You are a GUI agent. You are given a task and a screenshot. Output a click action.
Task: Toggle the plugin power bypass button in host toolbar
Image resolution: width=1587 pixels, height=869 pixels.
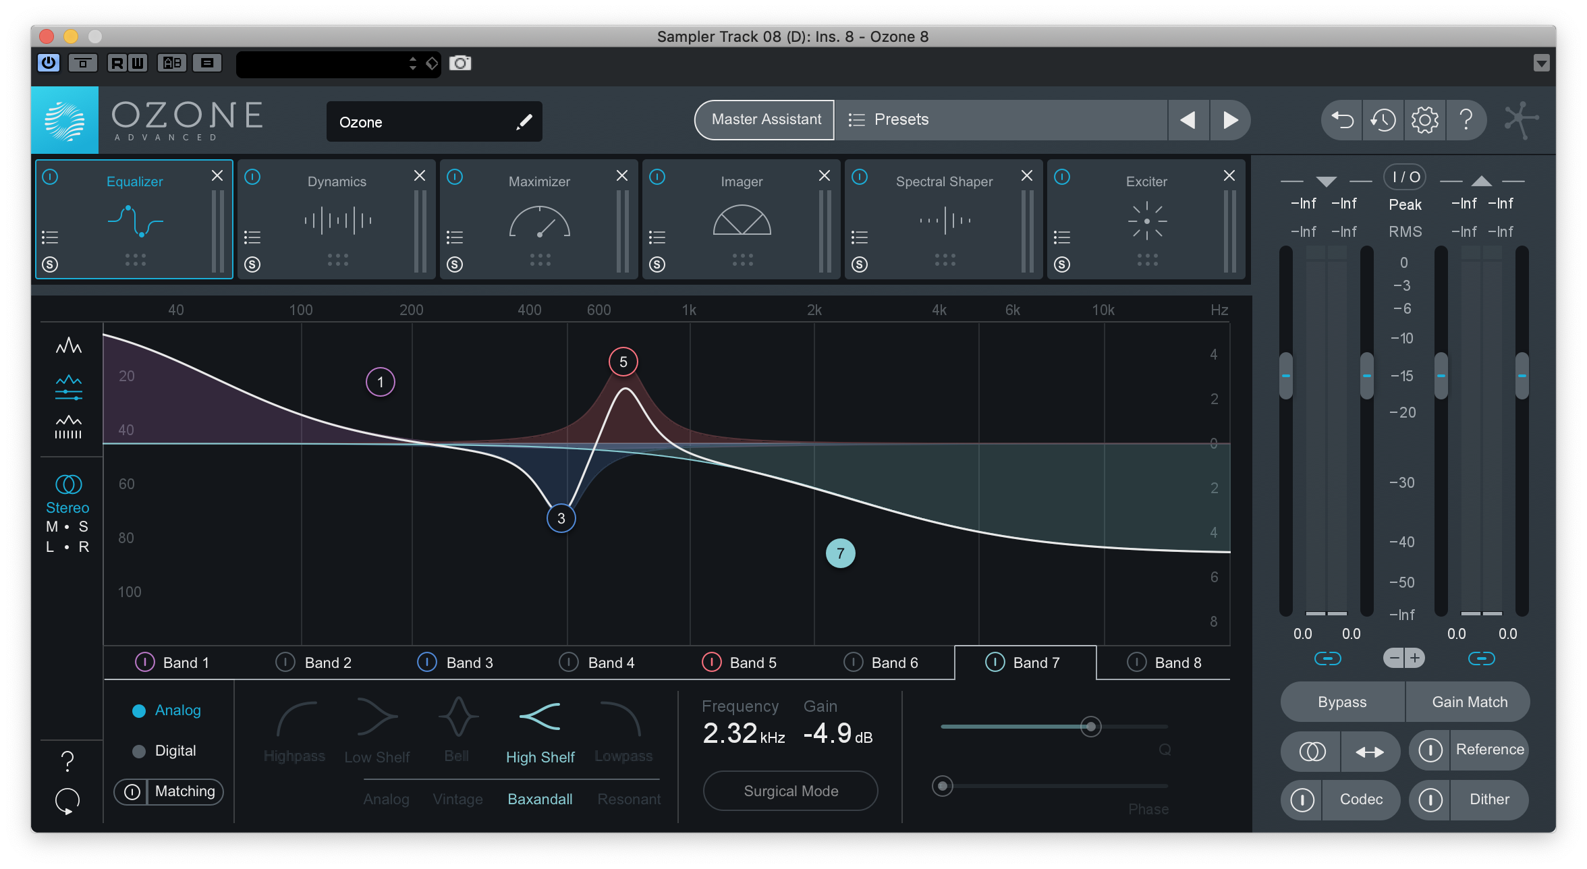pyautogui.click(x=49, y=63)
